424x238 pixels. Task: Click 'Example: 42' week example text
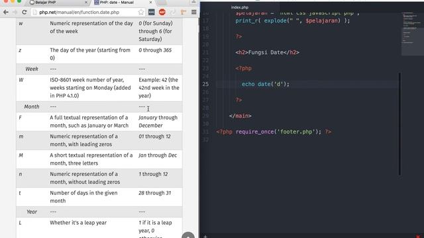tap(159, 88)
